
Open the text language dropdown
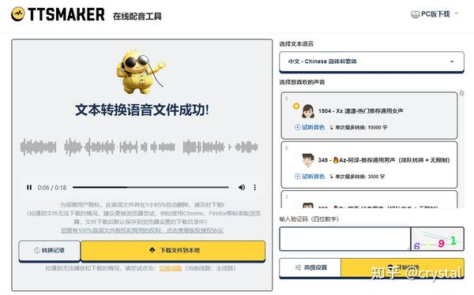point(371,62)
